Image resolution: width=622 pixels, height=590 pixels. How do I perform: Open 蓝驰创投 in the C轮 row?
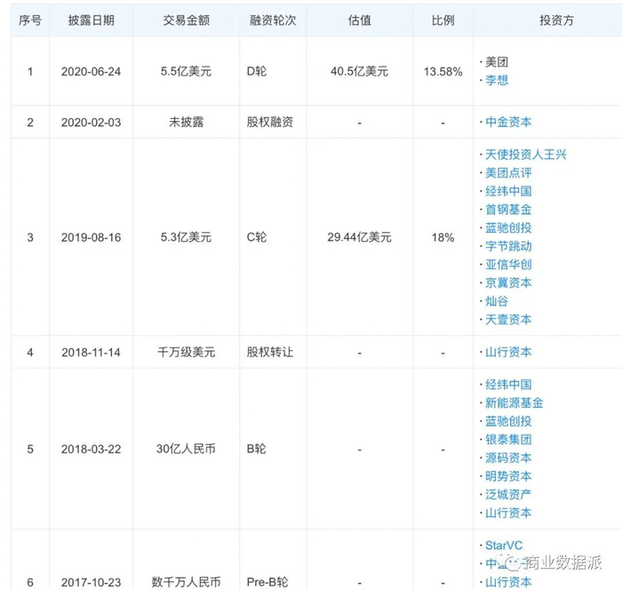point(508,227)
